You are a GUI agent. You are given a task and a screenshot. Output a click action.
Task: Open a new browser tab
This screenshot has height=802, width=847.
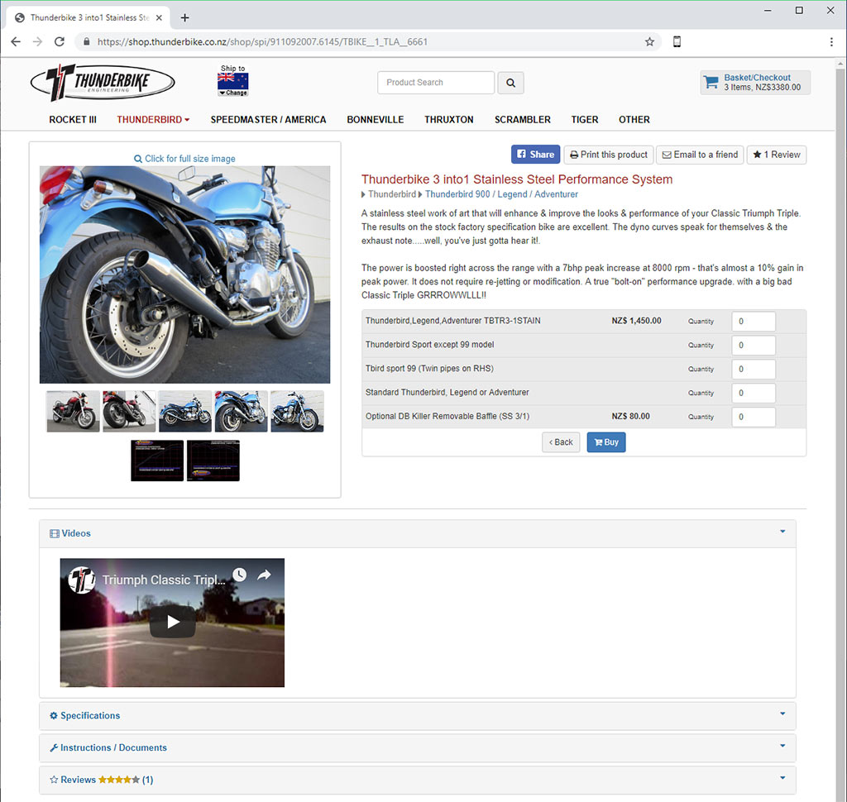coord(184,18)
